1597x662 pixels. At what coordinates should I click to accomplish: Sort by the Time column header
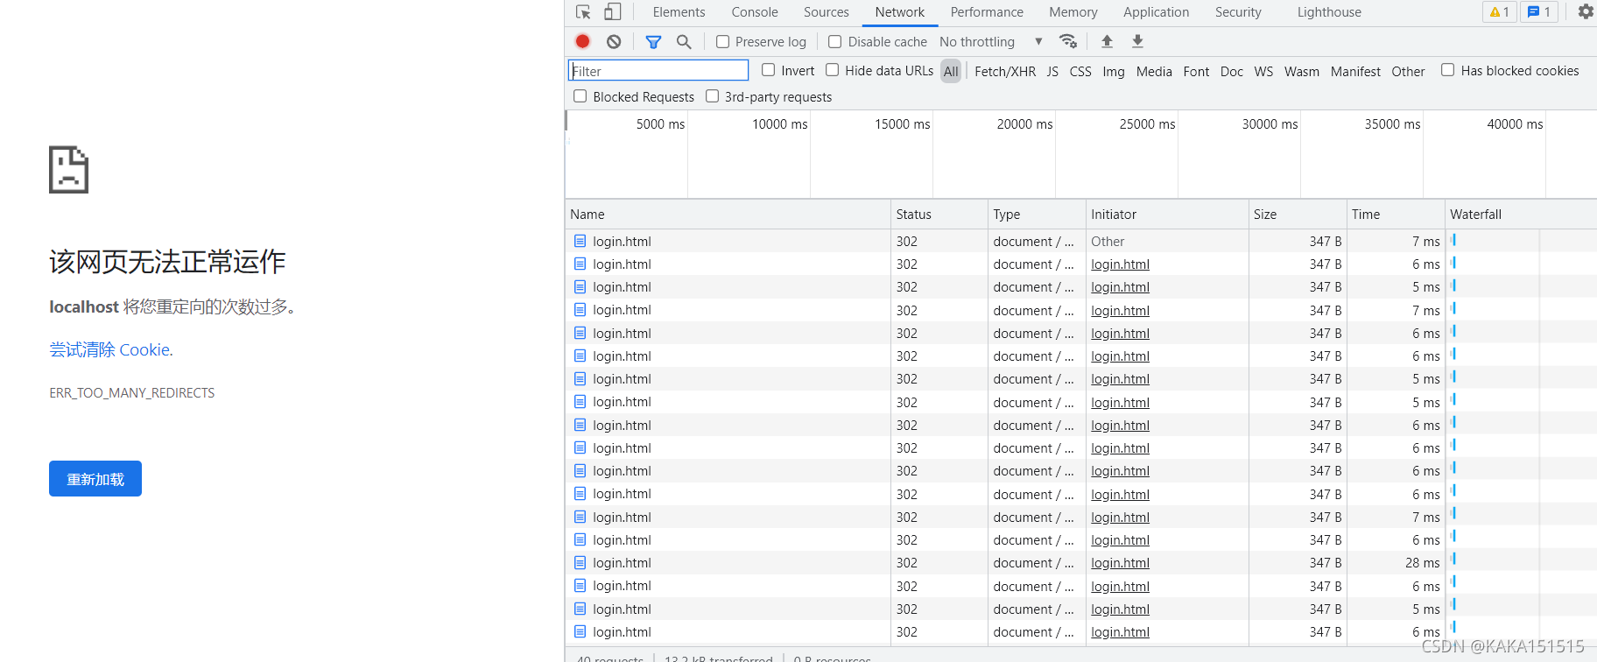tap(1396, 215)
